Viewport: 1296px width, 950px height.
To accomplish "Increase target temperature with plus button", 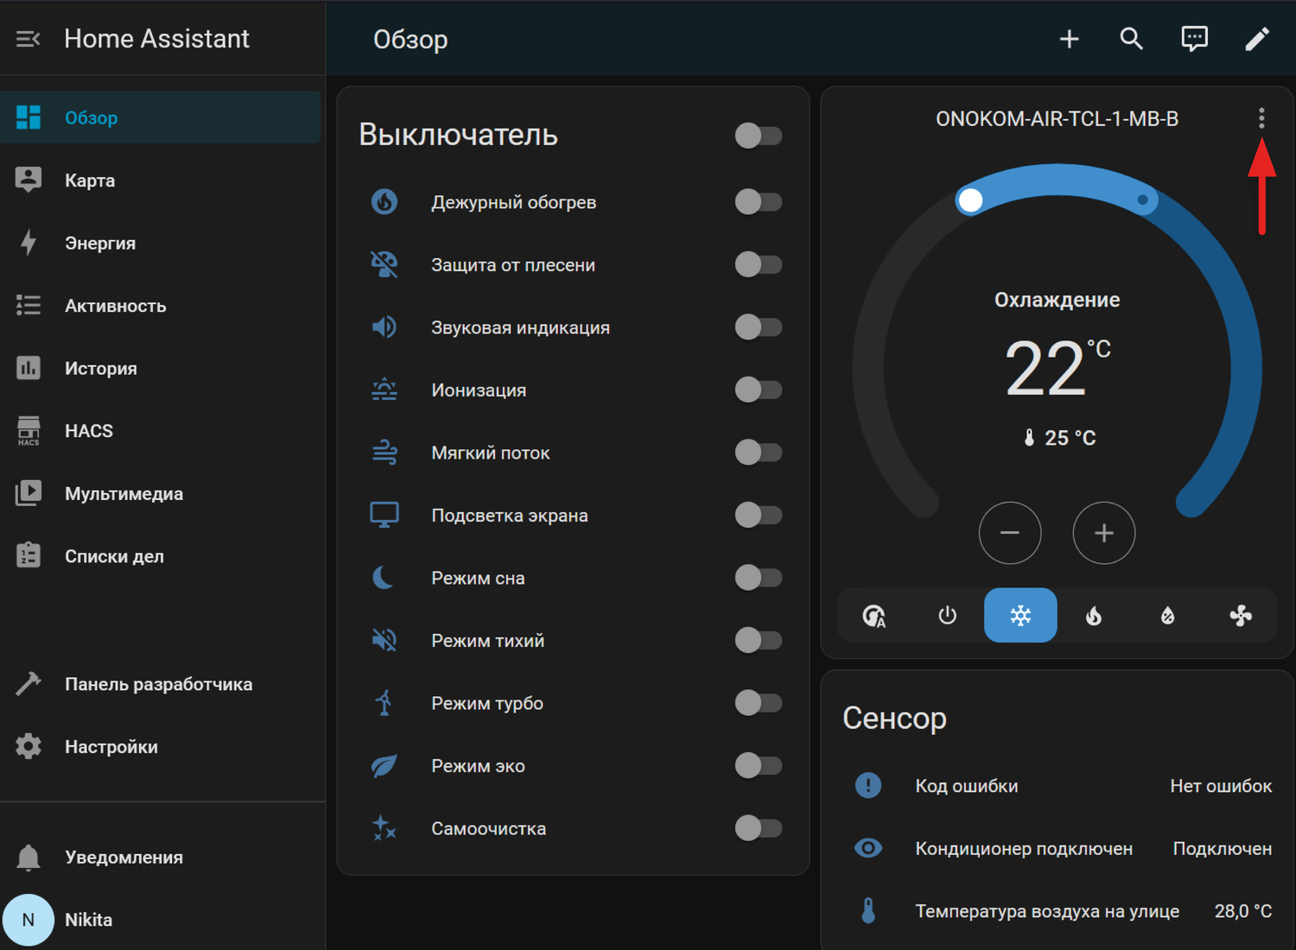I will [1103, 533].
